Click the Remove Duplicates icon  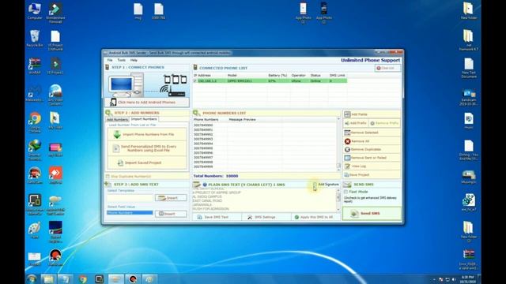tap(347, 149)
